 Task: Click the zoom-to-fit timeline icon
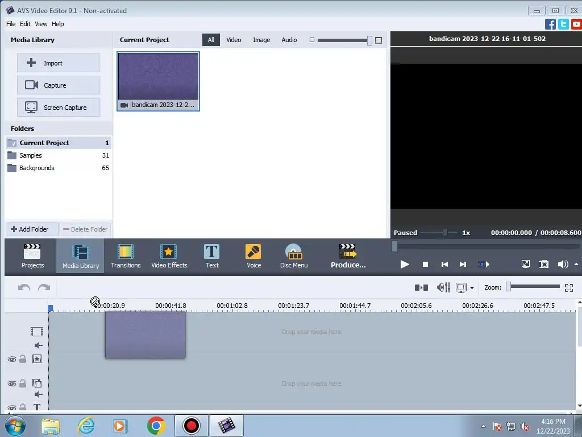click(568, 287)
